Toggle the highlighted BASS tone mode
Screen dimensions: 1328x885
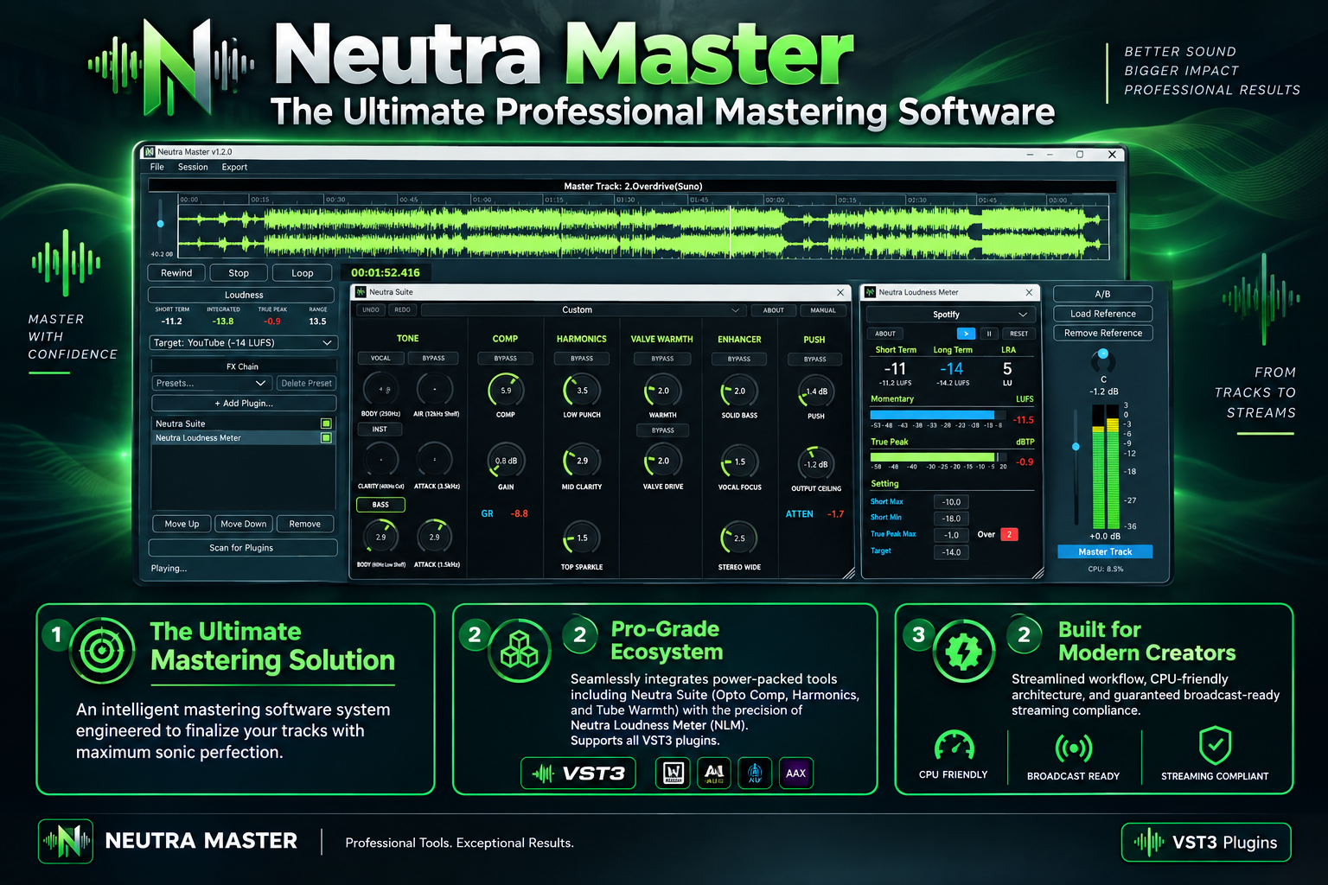tap(380, 505)
